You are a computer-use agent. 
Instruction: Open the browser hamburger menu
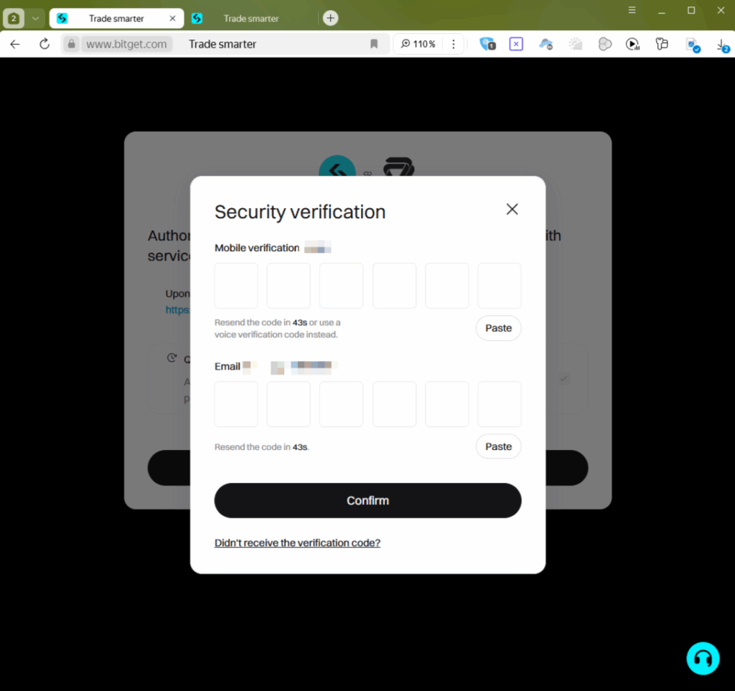click(632, 10)
